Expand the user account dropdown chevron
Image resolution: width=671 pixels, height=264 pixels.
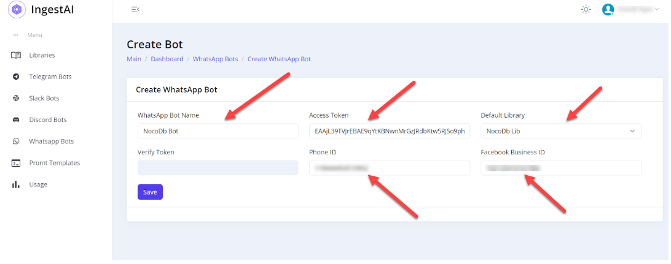click(656, 9)
